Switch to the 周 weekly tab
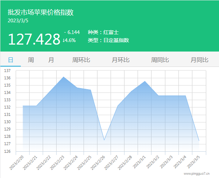The height and width of the screenshot is (178, 219). (x=31, y=60)
